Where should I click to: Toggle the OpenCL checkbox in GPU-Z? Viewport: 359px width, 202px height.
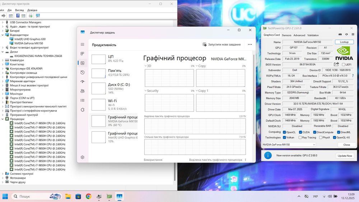(284, 132)
